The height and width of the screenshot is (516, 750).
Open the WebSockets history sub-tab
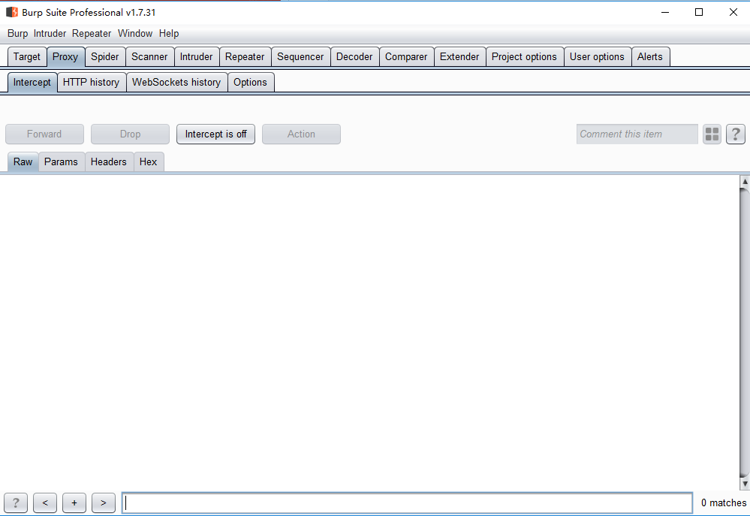pyautogui.click(x=176, y=83)
